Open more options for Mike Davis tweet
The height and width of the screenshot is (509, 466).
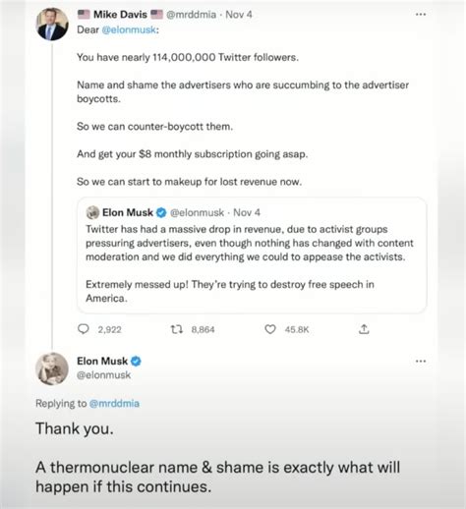coord(421,15)
